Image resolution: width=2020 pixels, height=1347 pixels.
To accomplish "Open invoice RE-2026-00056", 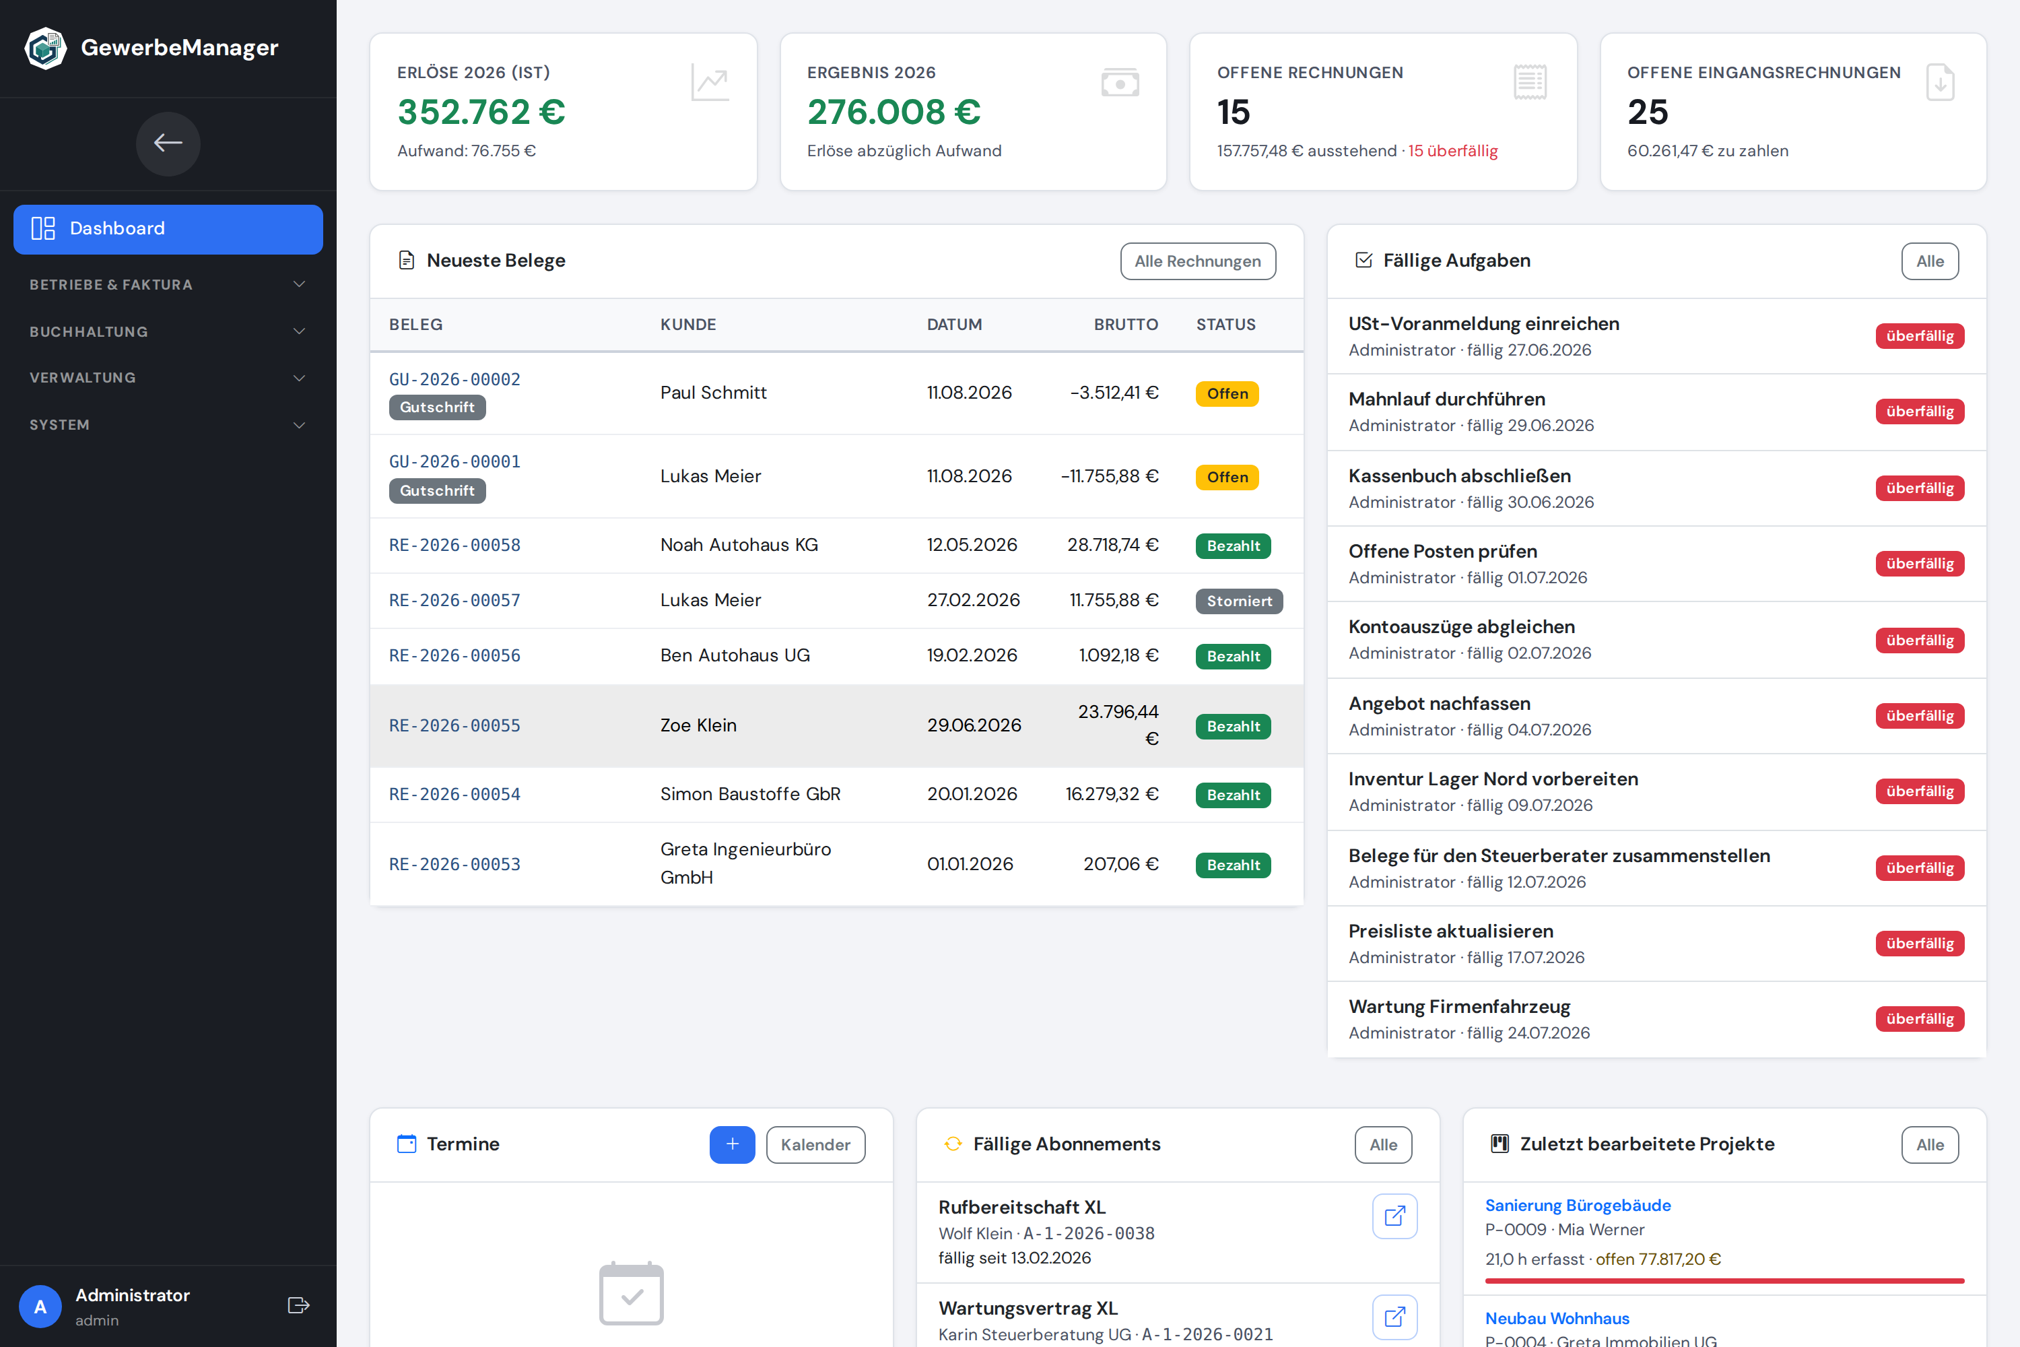I will [454, 655].
